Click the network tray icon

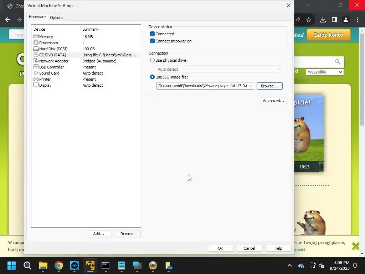(x=312, y=265)
